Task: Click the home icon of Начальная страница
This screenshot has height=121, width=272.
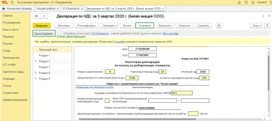Action: pos(3,8)
